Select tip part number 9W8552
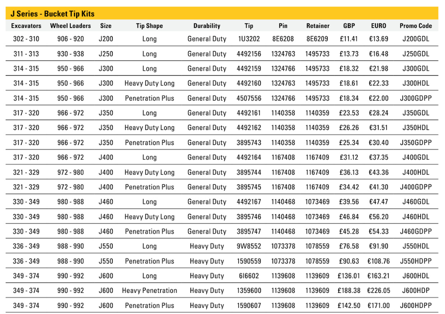 coord(249,246)
